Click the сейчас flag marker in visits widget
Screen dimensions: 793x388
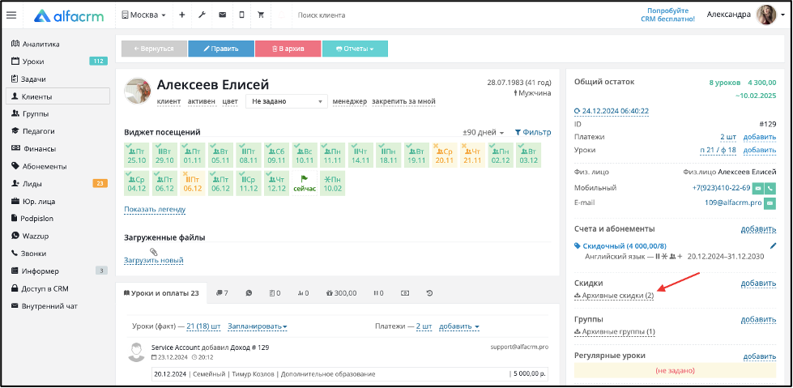(305, 183)
